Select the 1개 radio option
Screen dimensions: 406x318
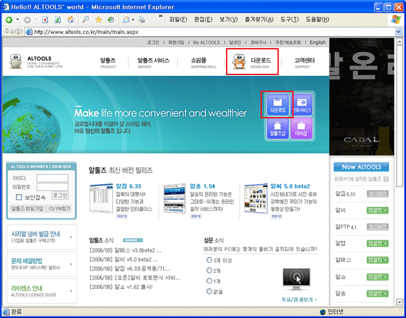(209, 281)
